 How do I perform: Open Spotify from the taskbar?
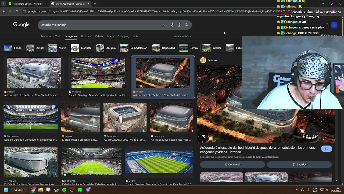(64, 190)
